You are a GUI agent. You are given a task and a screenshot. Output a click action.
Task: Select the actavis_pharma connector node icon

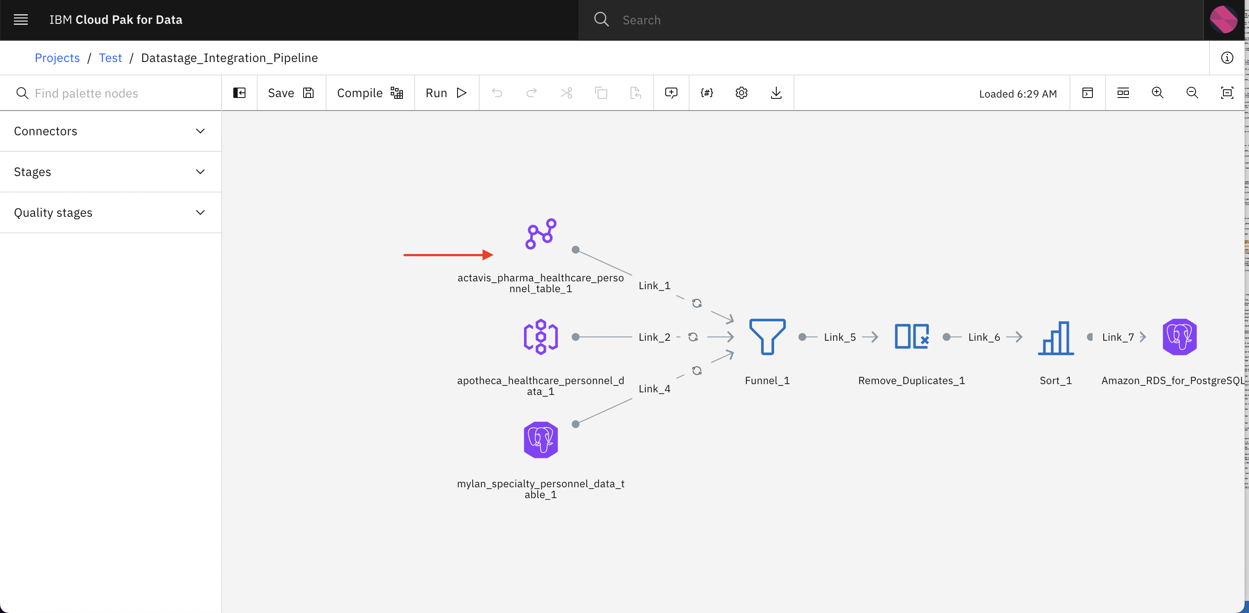[541, 234]
